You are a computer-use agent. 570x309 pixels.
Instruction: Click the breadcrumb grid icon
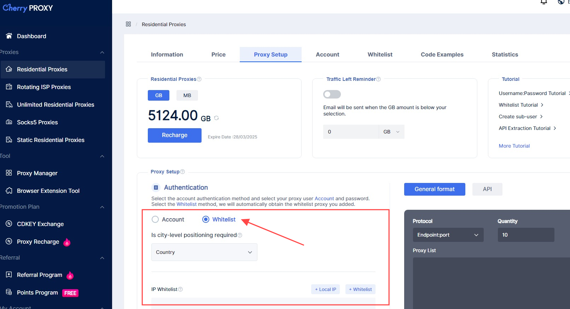click(128, 24)
